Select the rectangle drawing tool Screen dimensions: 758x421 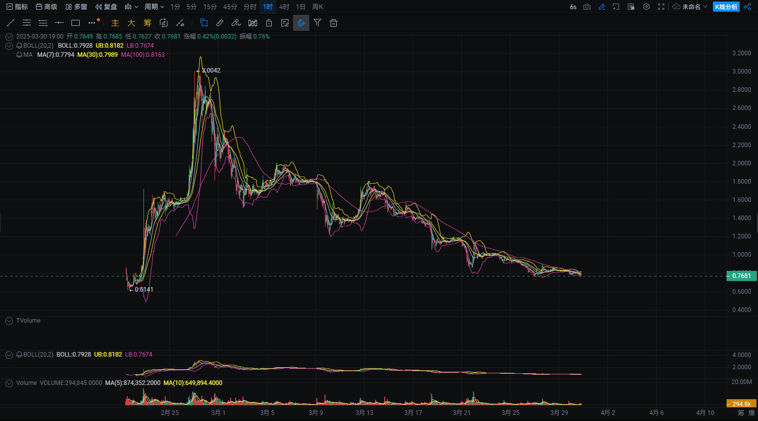[76, 23]
